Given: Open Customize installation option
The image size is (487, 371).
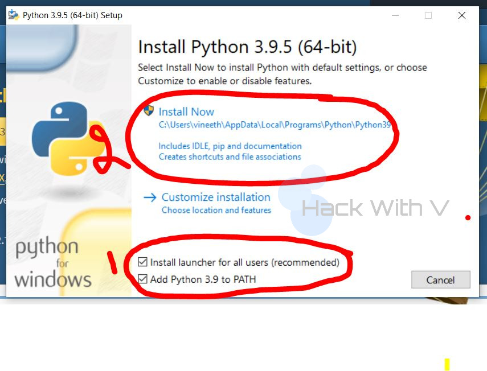Looking at the screenshot, I should [x=216, y=197].
